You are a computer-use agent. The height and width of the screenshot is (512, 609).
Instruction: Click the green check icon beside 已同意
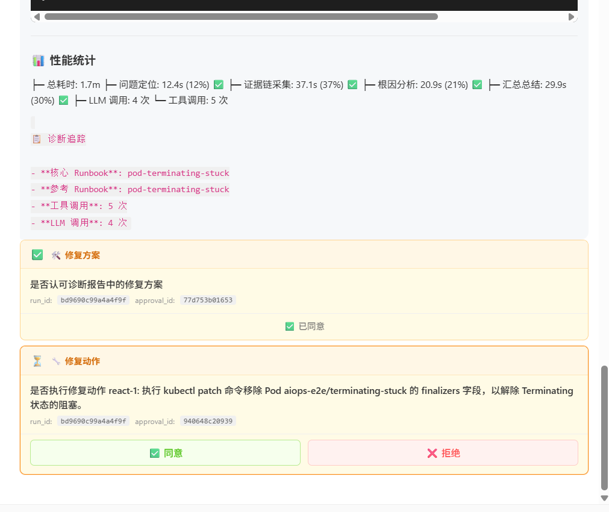pos(290,326)
